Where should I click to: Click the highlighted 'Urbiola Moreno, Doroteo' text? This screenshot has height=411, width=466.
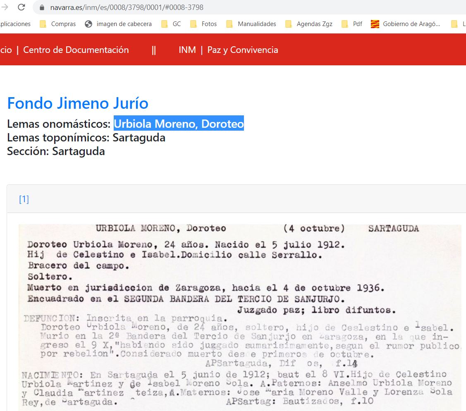pos(179,124)
